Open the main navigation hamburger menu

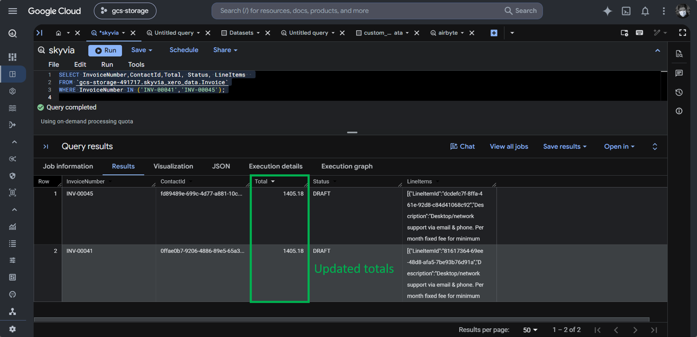[x=13, y=11]
